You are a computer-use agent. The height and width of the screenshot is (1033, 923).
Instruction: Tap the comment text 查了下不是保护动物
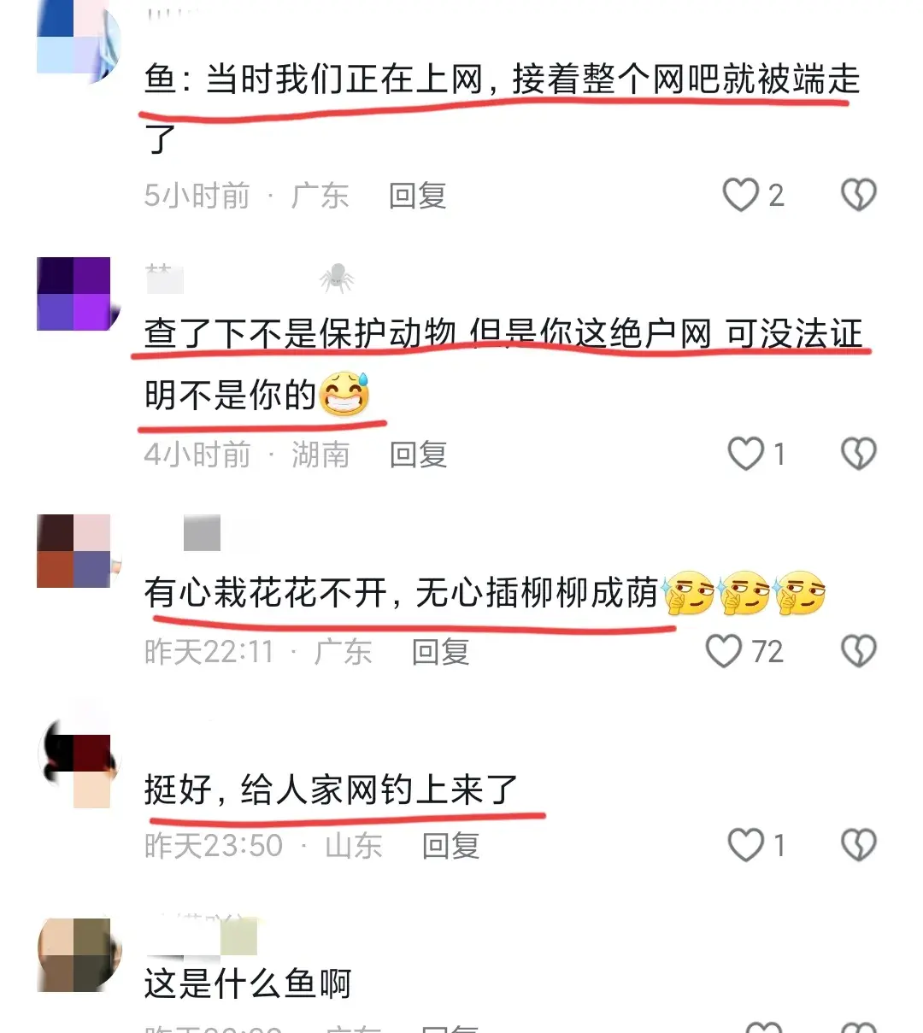click(301, 334)
